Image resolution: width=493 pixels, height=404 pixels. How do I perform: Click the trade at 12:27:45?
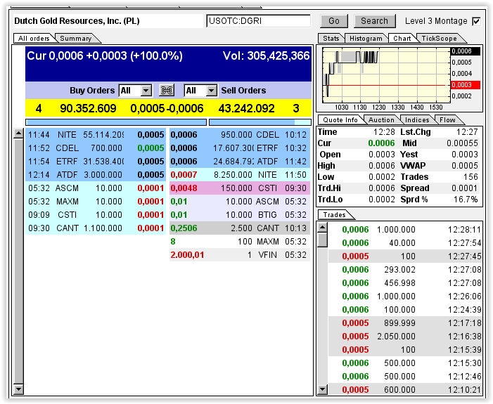point(405,256)
